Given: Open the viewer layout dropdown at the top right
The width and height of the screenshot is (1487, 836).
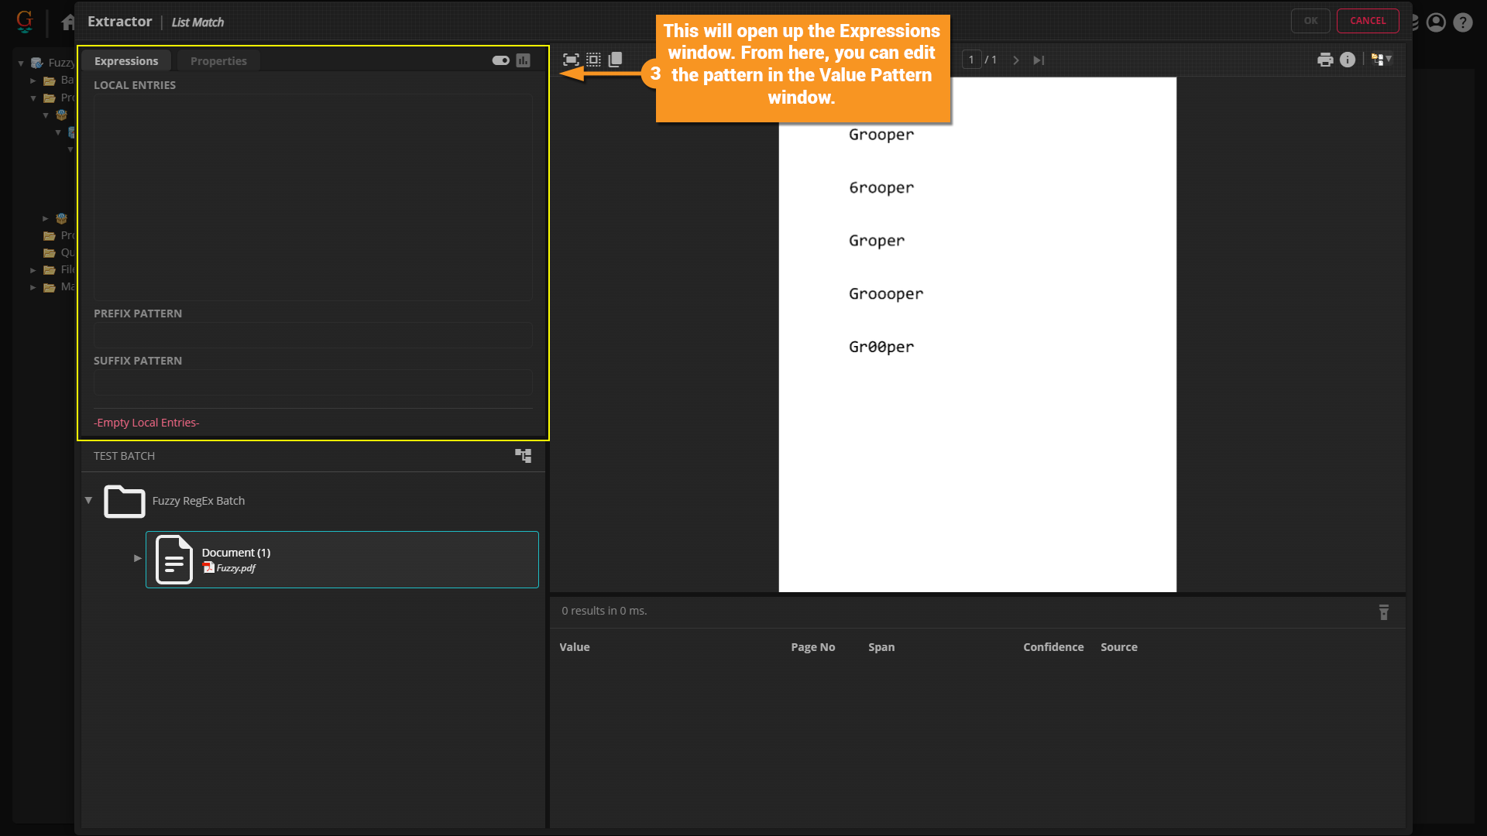Looking at the screenshot, I should click(x=1382, y=59).
